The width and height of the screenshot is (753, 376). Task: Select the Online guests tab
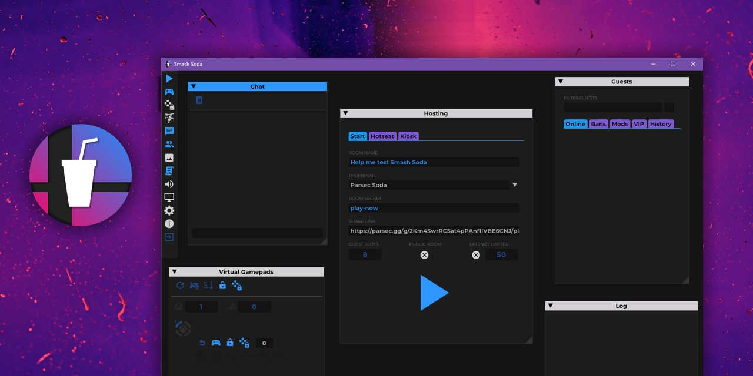click(575, 124)
